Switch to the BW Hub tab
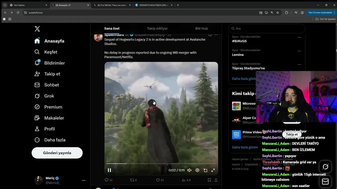 tap(201, 28)
